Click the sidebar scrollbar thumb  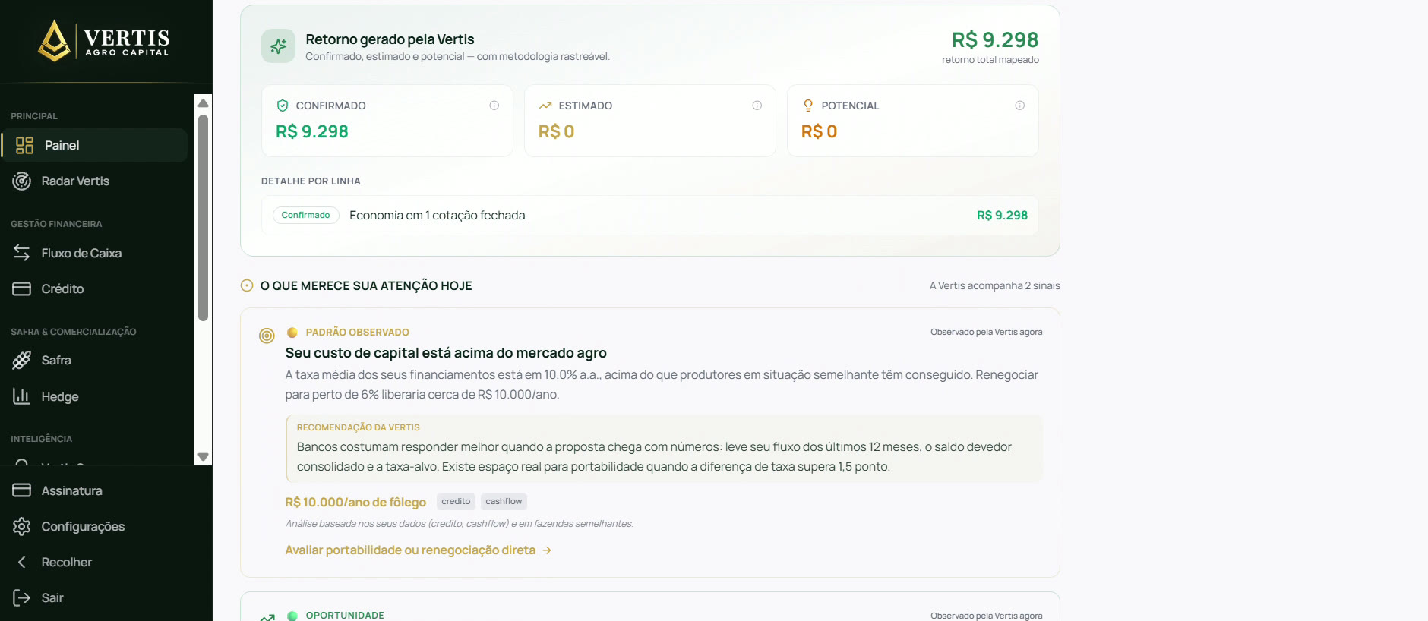pyautogui.click(x=203, y=218)
